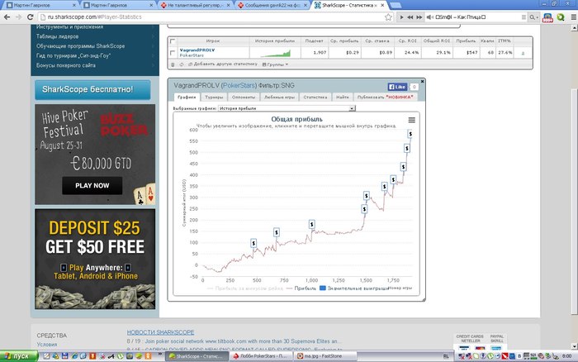
Task: Open the "НОВОСТИ SHARKSCOPE" link
Action: 160,332
